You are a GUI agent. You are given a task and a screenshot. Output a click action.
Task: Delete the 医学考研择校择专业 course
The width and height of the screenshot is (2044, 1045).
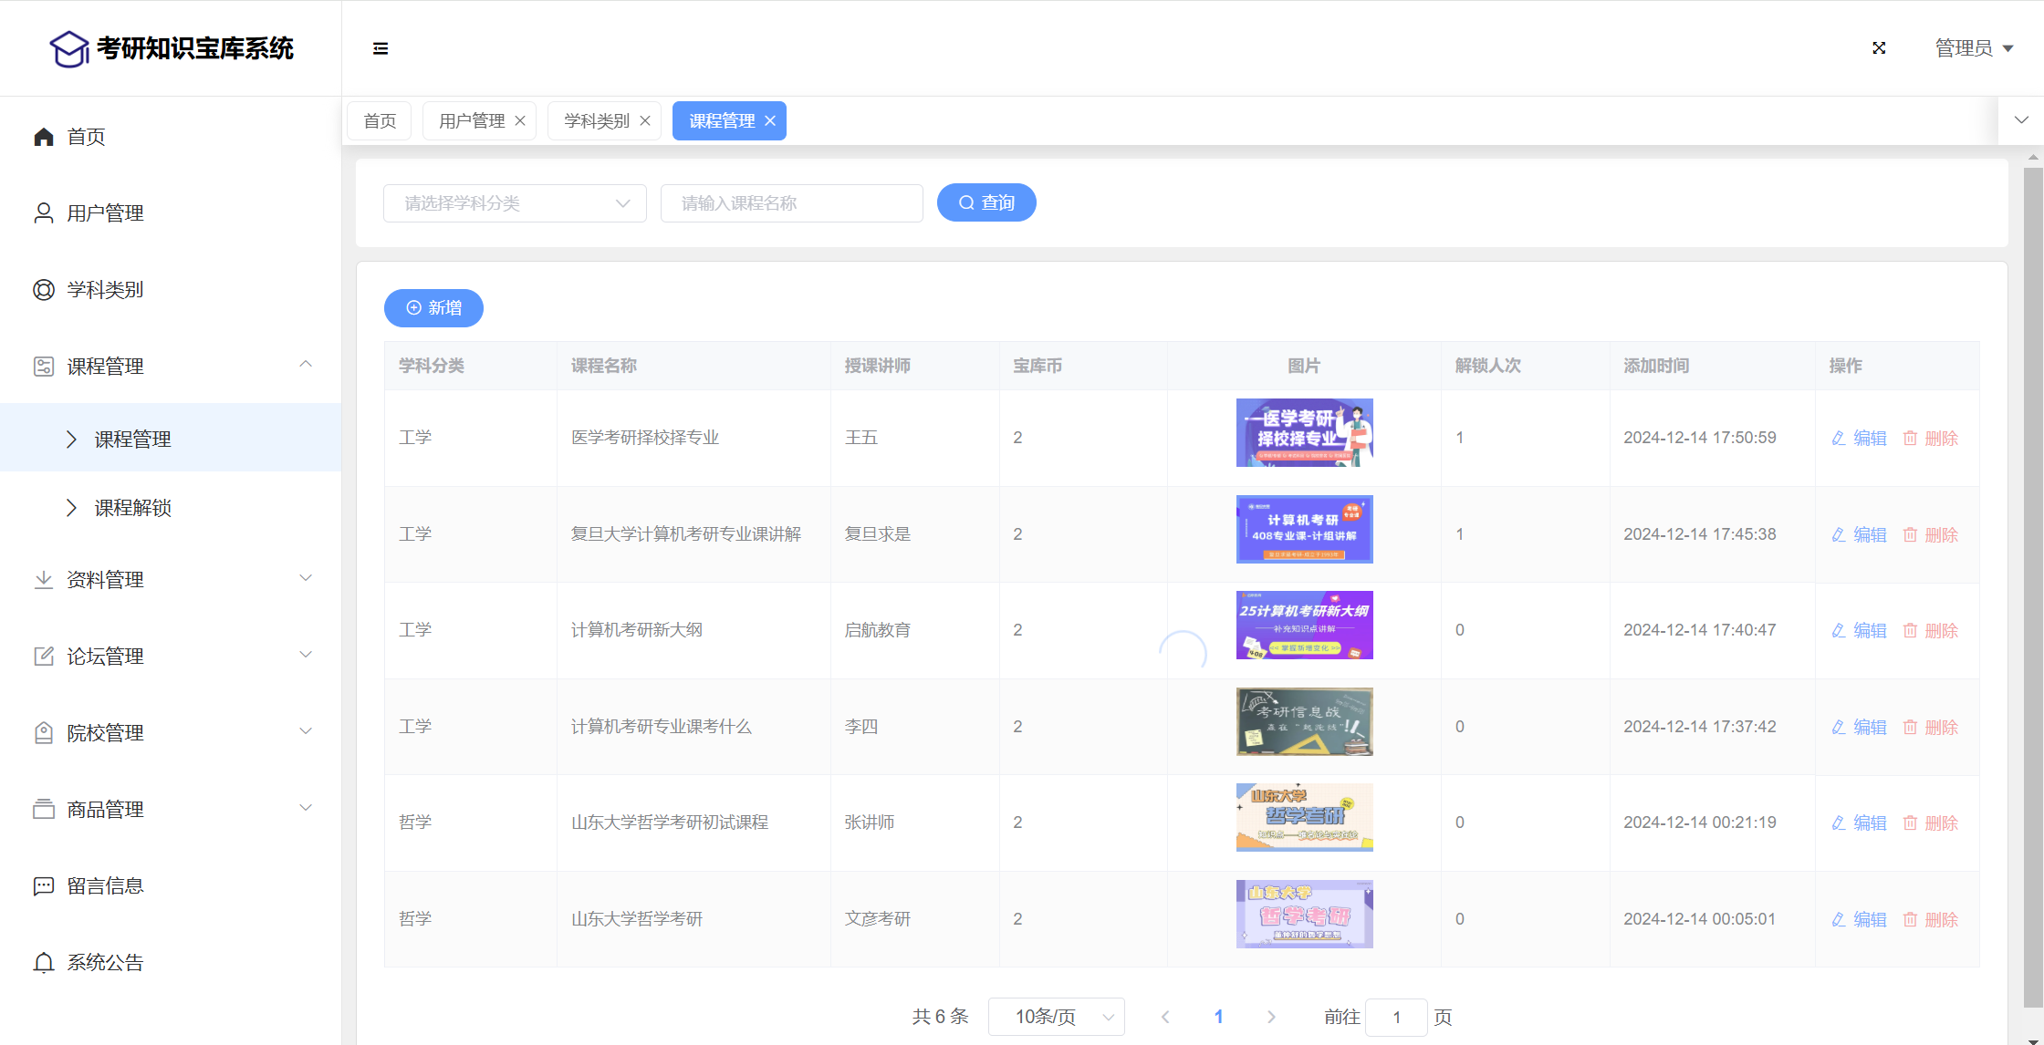tap(1931, 439)
